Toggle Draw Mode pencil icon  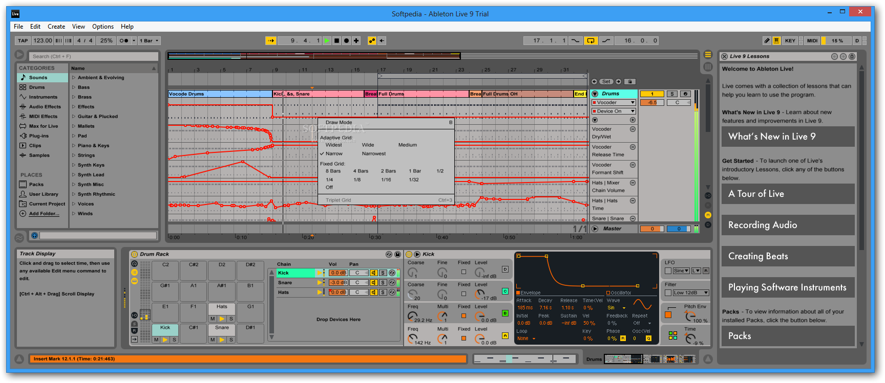click(x=767, y=41)
